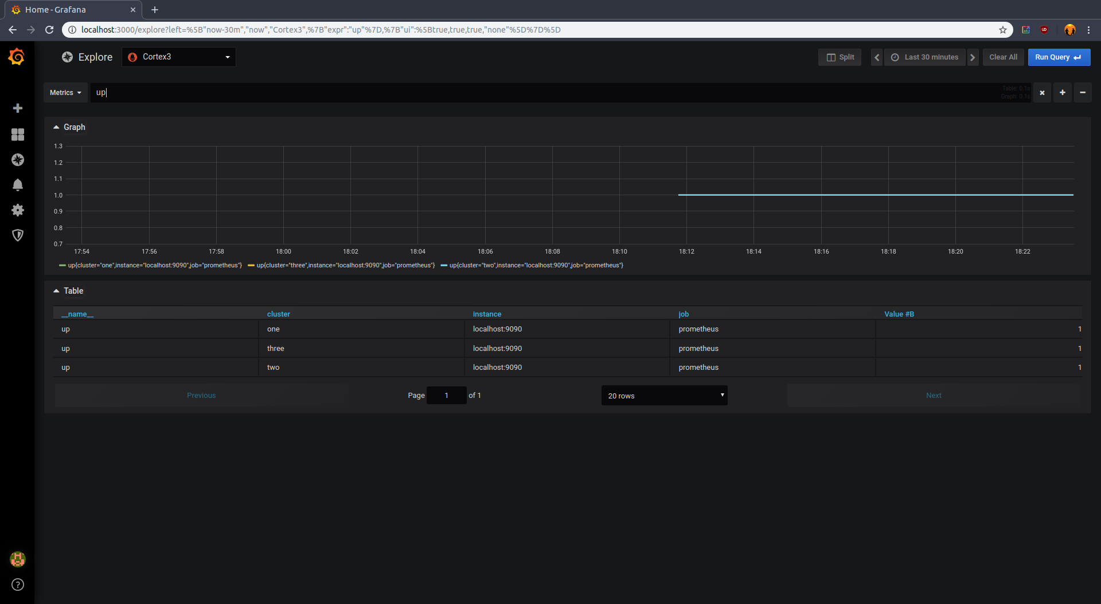Open the Cortex3 datasource dropdown
The height and width of the screenshot is (604, 1101).
point(178,57)
